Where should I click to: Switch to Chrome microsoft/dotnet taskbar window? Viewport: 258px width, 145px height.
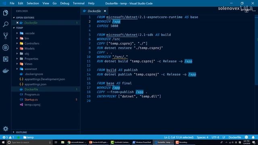pyautogui.click(x=77, y=142)
